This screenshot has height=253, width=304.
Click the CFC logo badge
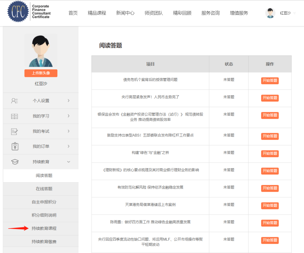pos(18,12)
